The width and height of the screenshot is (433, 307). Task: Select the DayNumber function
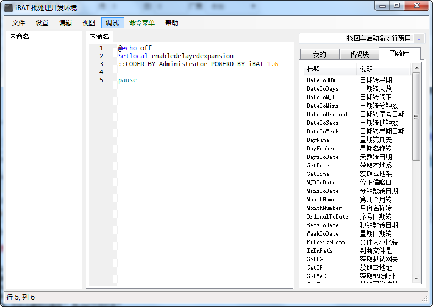[321, 149]
